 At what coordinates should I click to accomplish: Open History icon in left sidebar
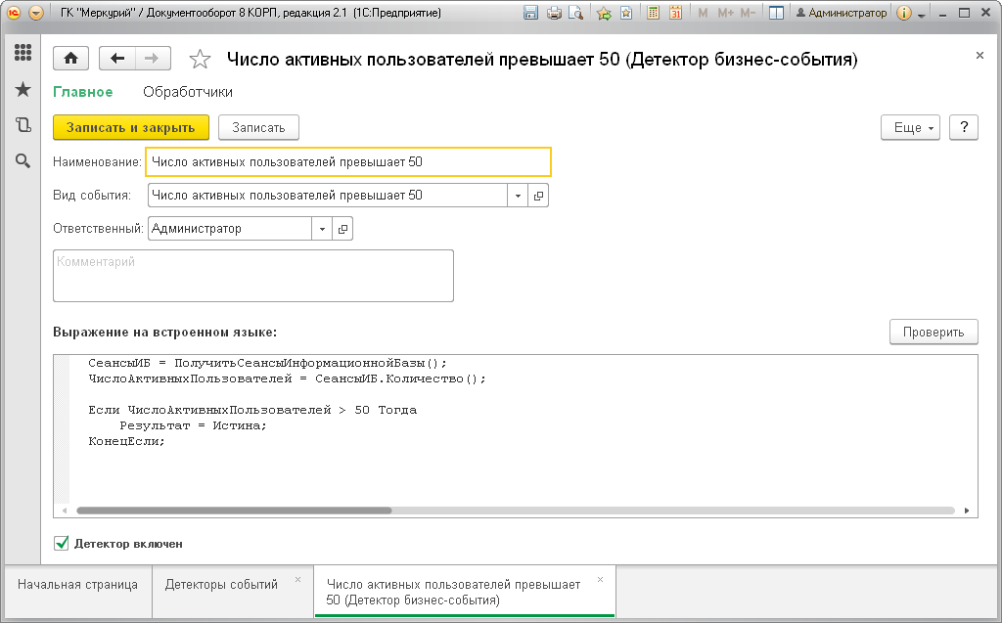click(23, 124)
